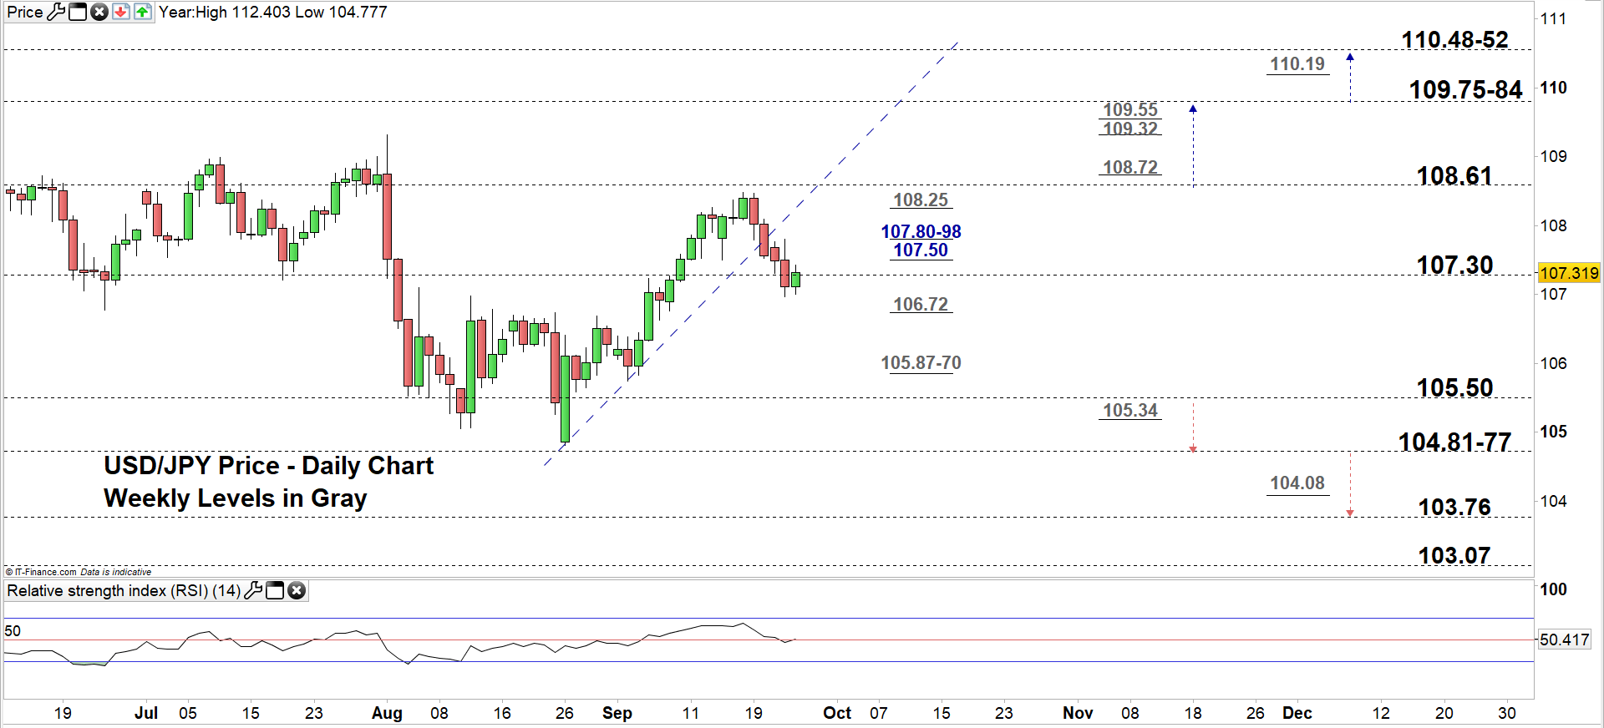This screenshot has height=728, width=1604.
Task: Open RSI indicator settings wrench
Action: (x=253, y=591)
